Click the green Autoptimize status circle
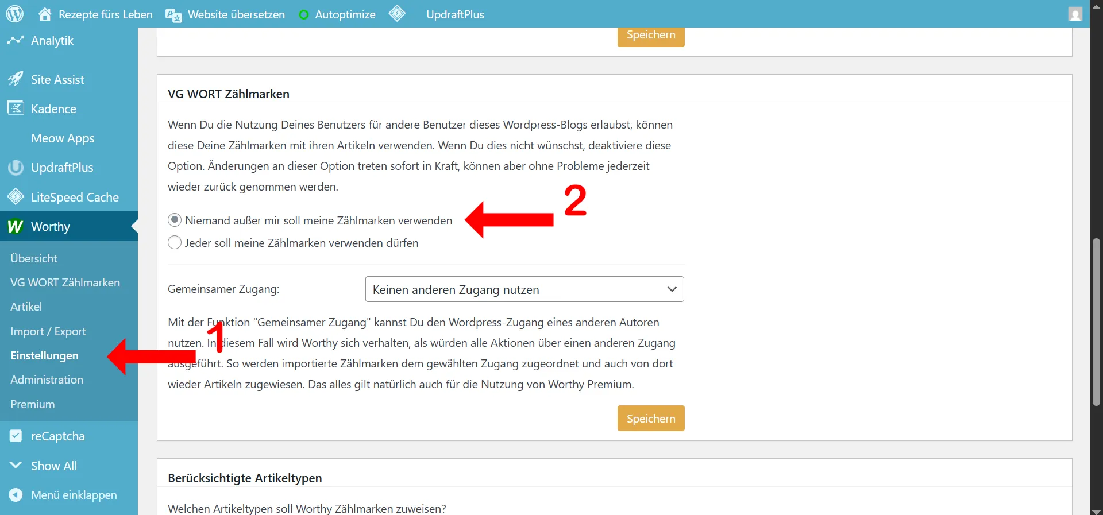This screenshot has height=515, width=1103. [304, 15]
